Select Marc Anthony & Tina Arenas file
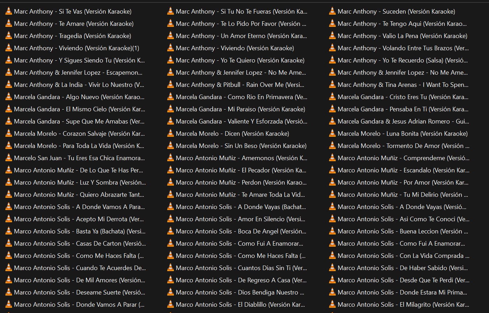The height and width of the screenshot is (313, 489). [x=403, y=85]
